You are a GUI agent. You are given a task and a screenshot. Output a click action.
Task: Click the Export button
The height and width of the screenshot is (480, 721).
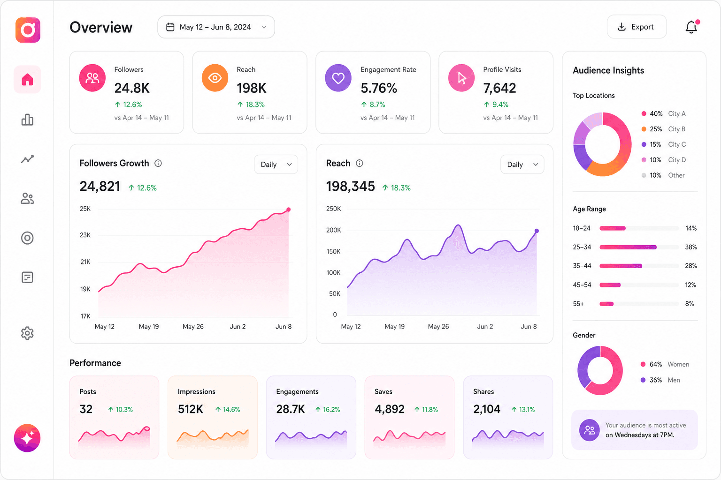pyautogui.click(x=637, y=27)
